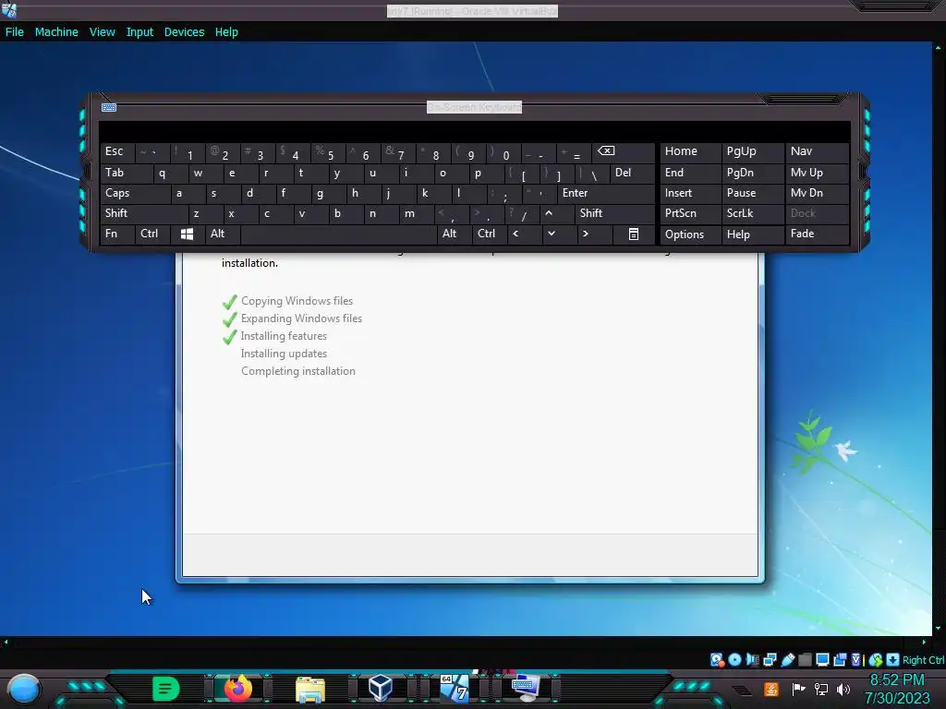Click the right arrow key
946x709 pixels.
point(585,234)
